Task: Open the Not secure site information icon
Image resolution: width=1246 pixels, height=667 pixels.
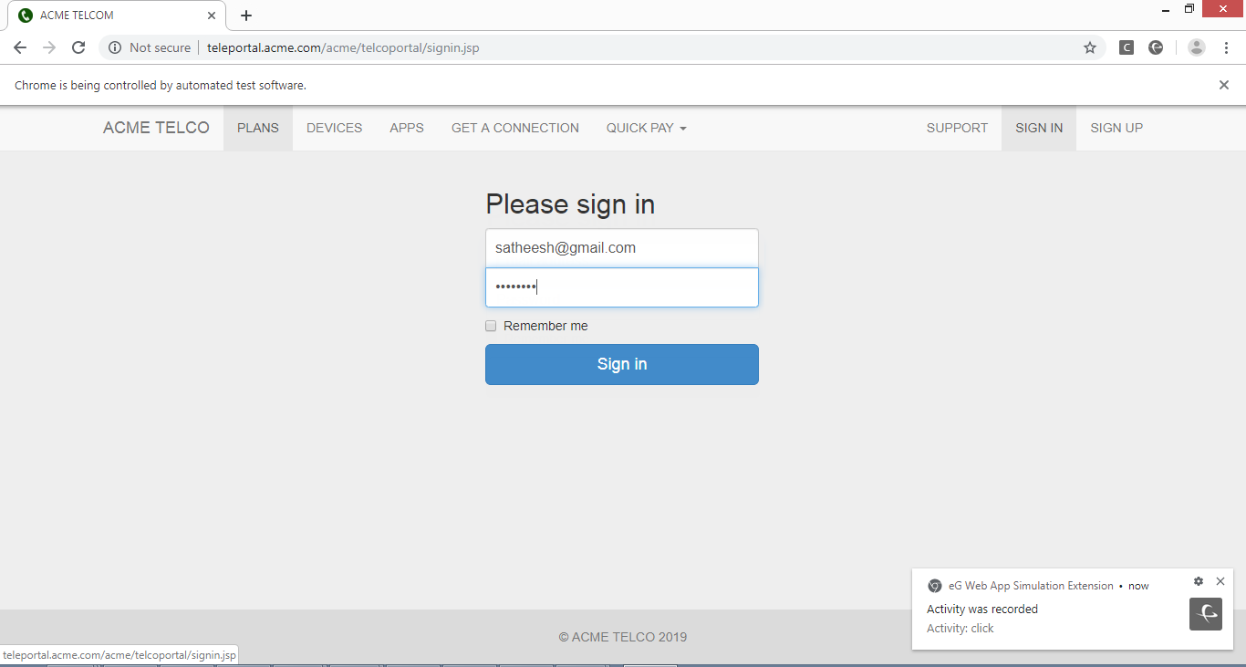Action: 115,47
